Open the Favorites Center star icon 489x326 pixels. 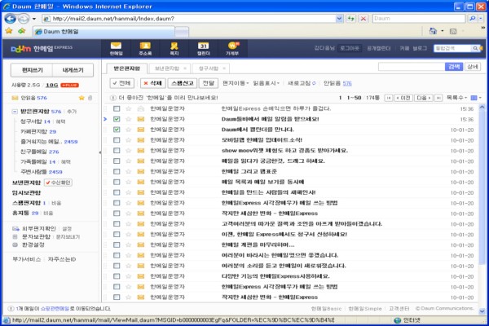point(9,31)
